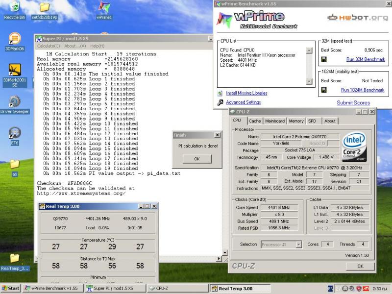Click the Super PI title bar icon
The width and height of the screenshot is (392, 294).
tap(39, 39)
